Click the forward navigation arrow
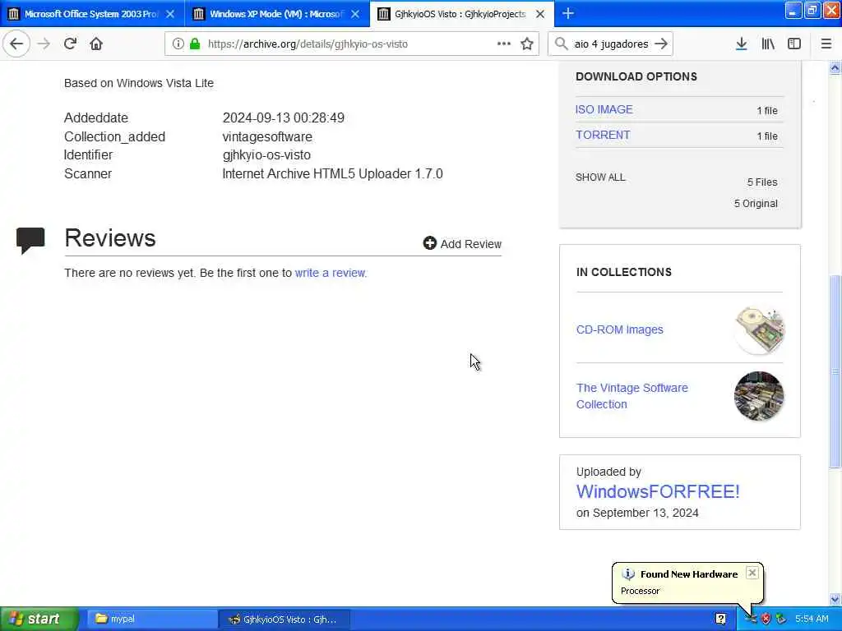This screenshot has height=631, width=842. point(44,44)
